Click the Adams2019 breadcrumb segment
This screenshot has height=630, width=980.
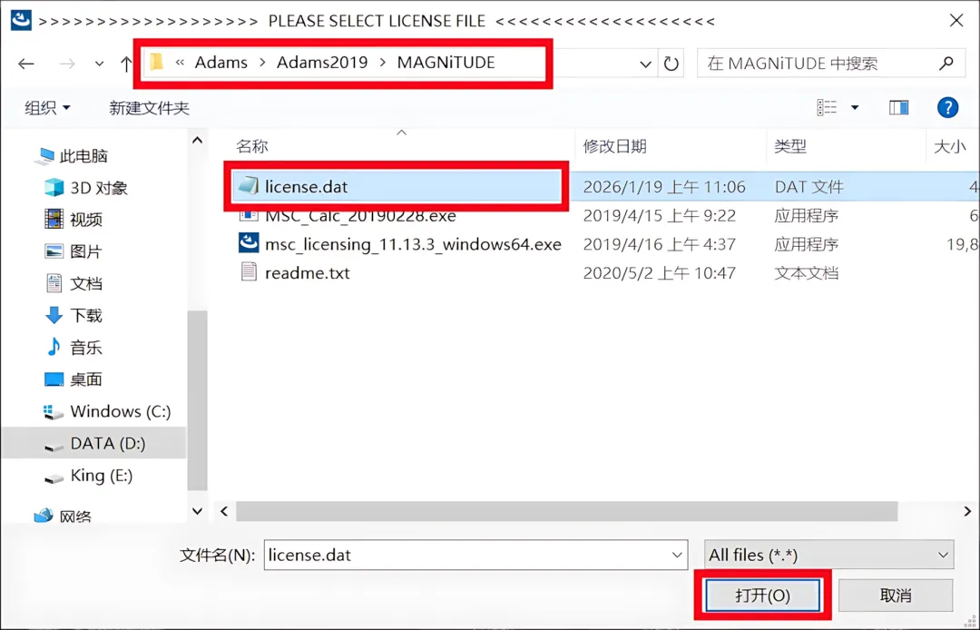322,63
